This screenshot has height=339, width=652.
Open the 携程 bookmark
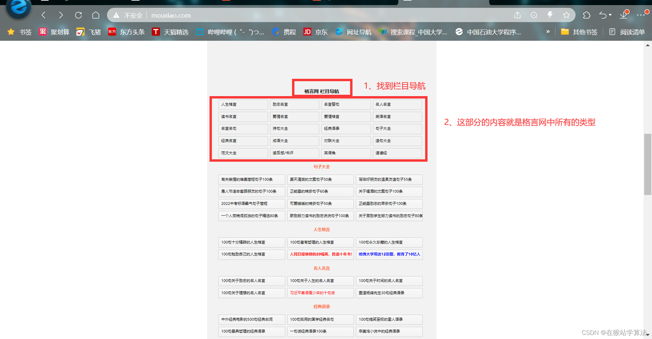click(284, 32)
